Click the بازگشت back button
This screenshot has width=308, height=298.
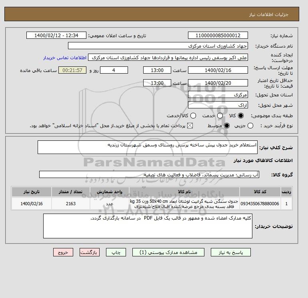click(x=90, y=252)
